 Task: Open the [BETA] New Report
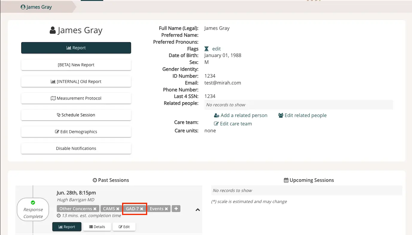coord(76,65)
